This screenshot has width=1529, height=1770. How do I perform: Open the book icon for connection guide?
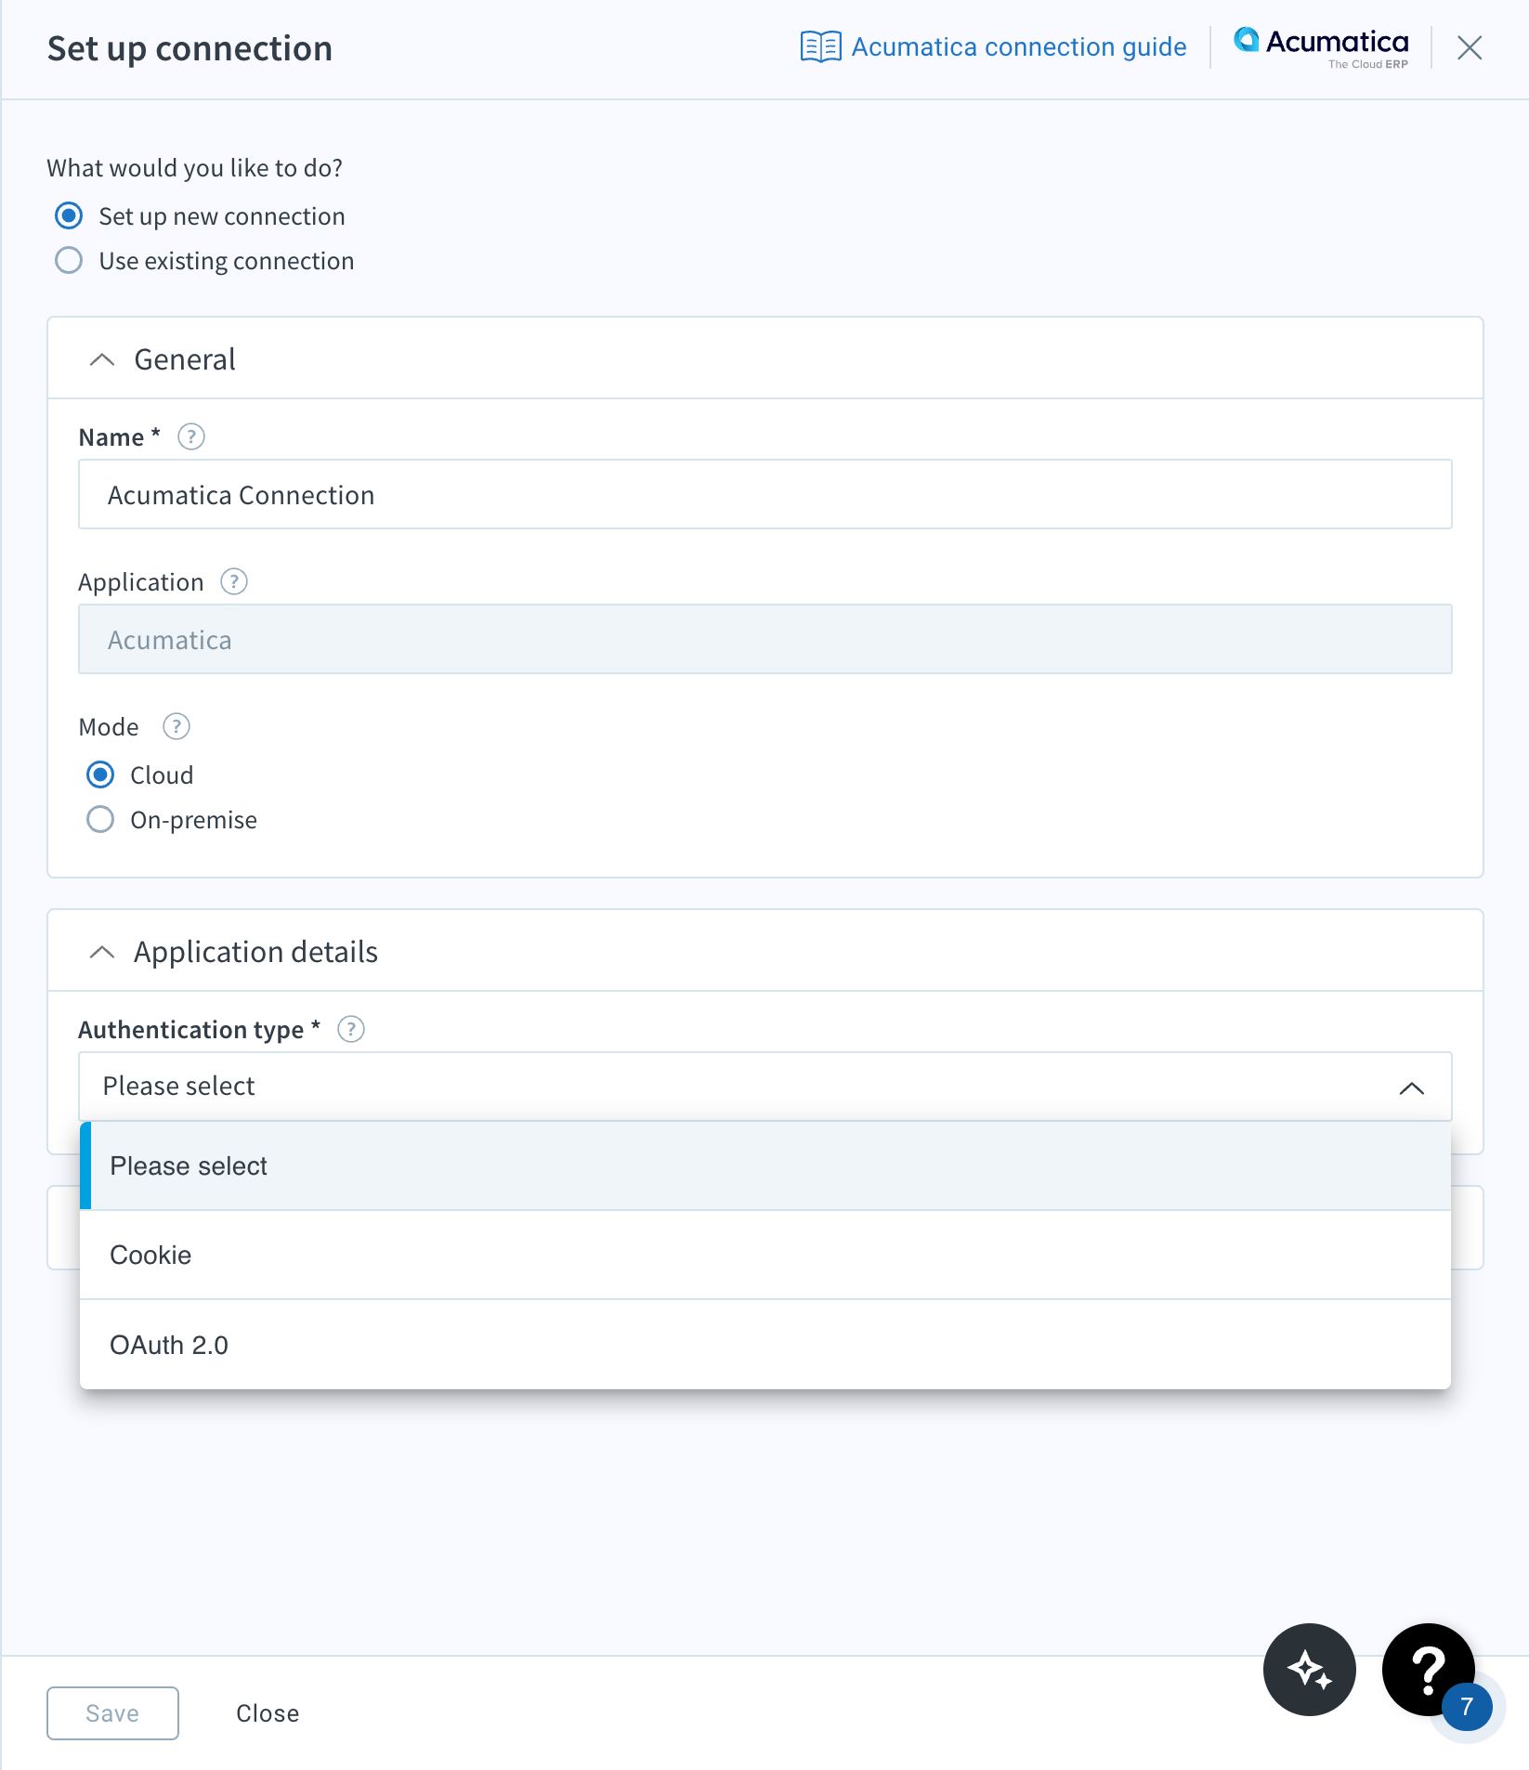click(820, 46)
